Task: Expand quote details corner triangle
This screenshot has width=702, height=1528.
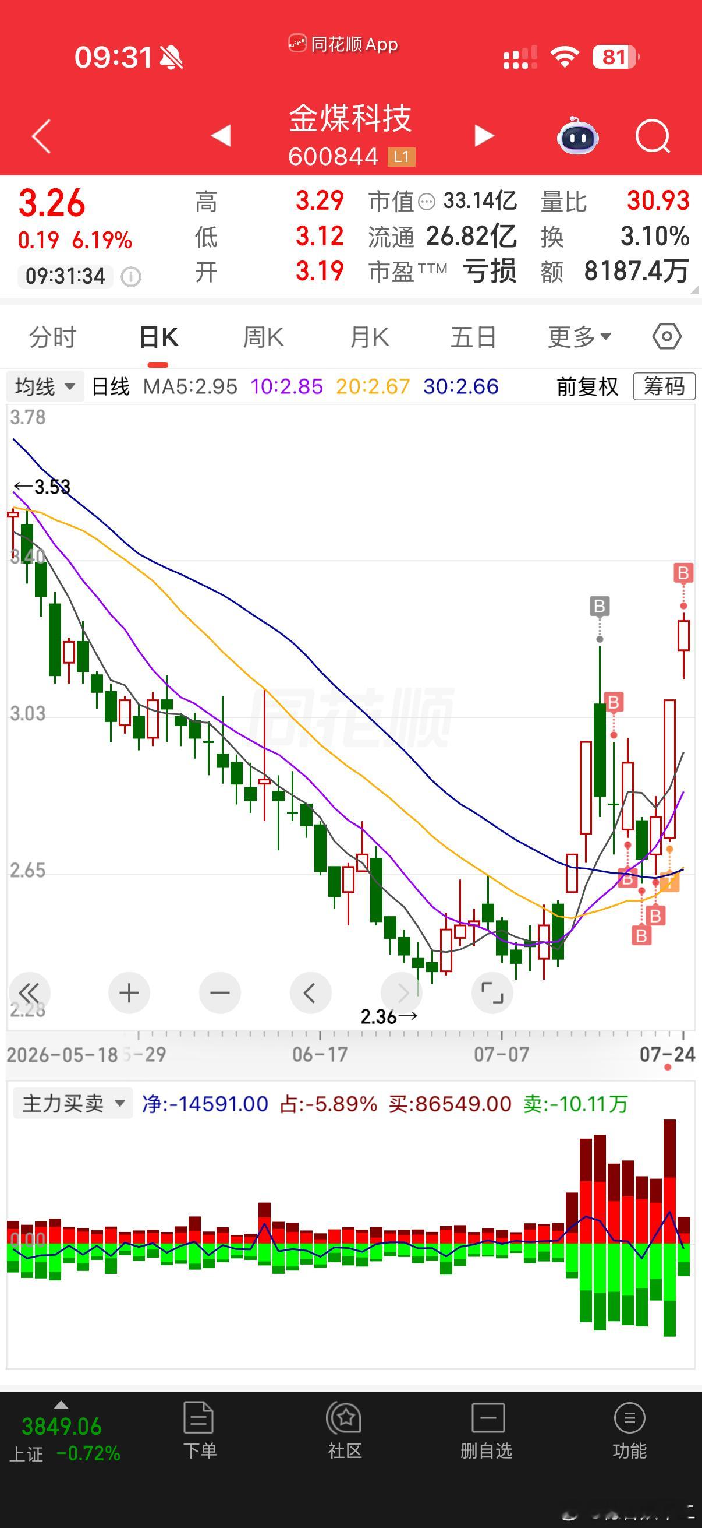Action: click(x=693, y=290)
